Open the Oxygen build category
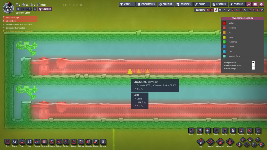This screenshot has height=150, width=267. point(15,142)
